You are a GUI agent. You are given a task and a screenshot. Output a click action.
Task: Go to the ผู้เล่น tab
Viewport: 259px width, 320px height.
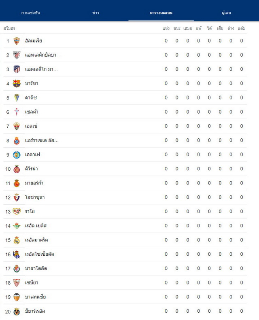226,13
